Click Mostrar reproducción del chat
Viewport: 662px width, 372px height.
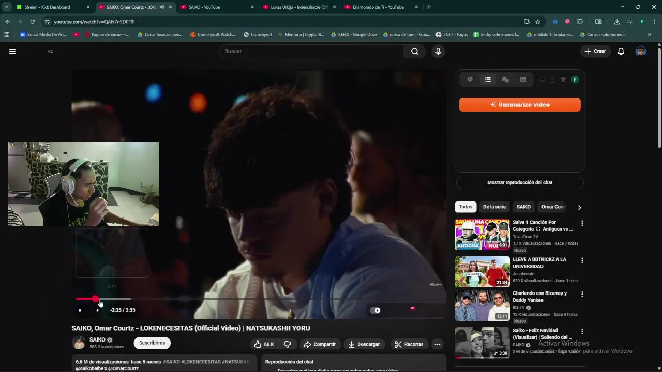[x=520, y=183]
